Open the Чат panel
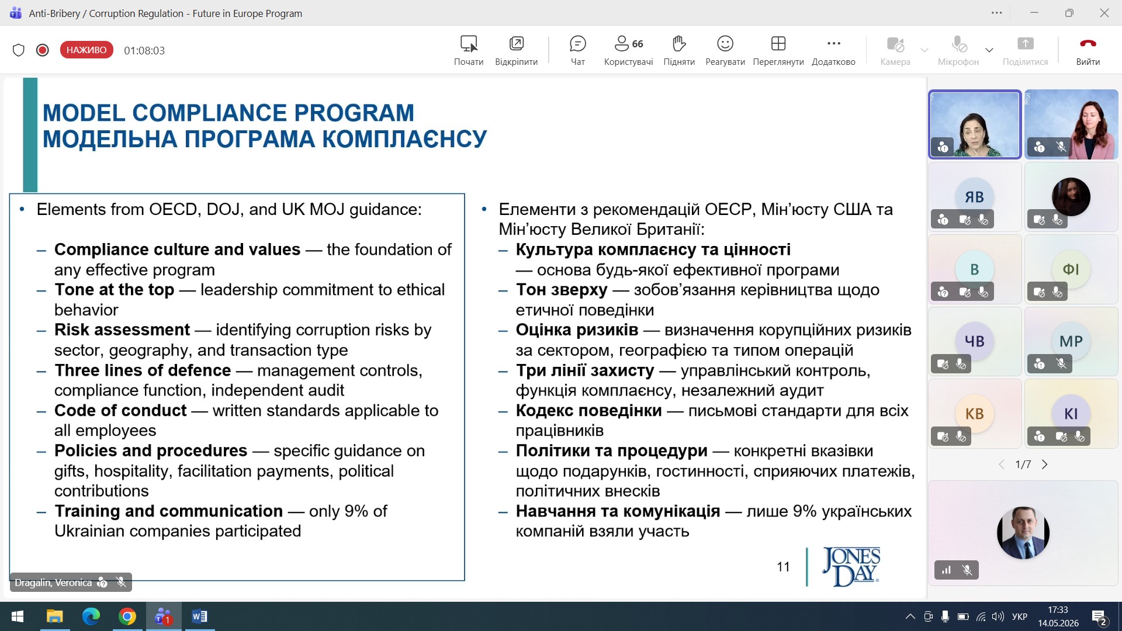 577,50
